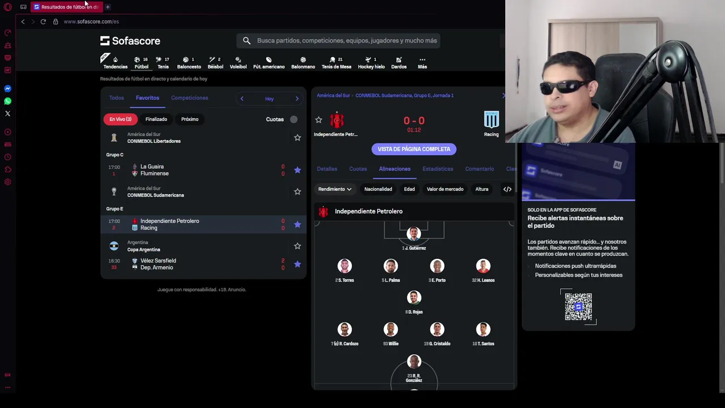Open the América del Sur breadcrumb link

pyautogui.click(x=333, y=95)
